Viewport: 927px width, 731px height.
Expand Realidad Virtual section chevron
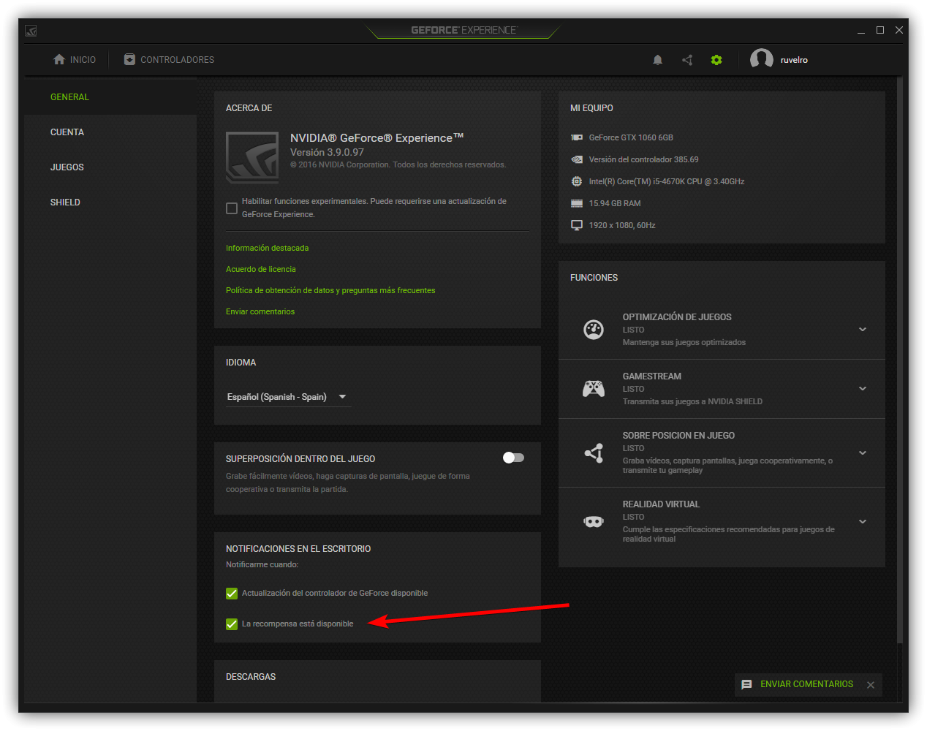pyautogui.click(x=863, y=522)
